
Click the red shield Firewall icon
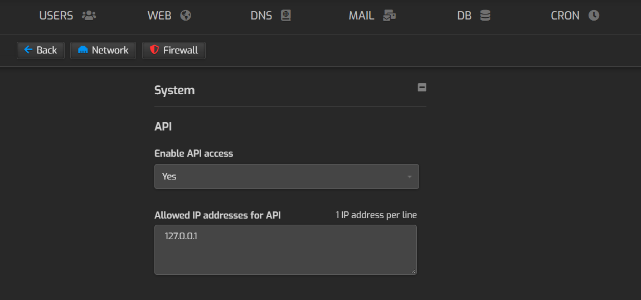point(154,50)
